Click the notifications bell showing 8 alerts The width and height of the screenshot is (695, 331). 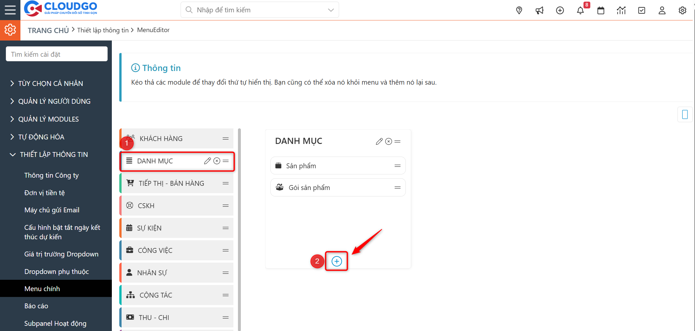click(x=581, y=10)
